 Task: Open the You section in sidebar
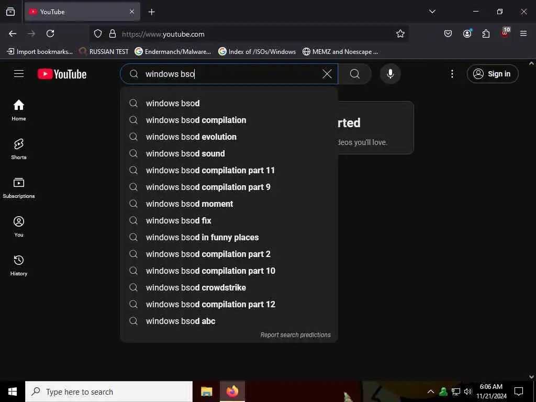[x=19, y=226]
